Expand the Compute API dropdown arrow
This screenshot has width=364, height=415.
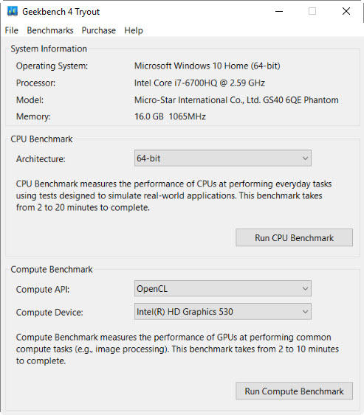tap(305, 288)
